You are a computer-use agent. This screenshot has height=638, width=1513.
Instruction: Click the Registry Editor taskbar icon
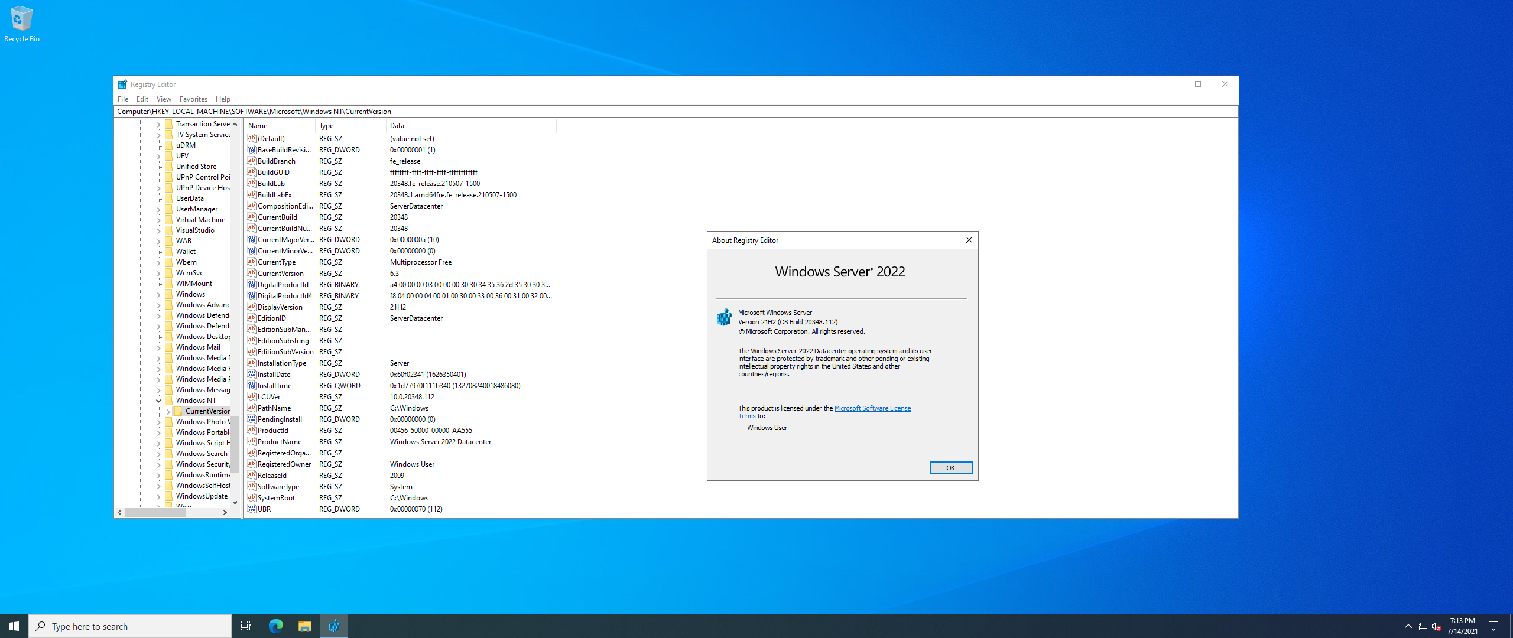(x=334, y=626)
